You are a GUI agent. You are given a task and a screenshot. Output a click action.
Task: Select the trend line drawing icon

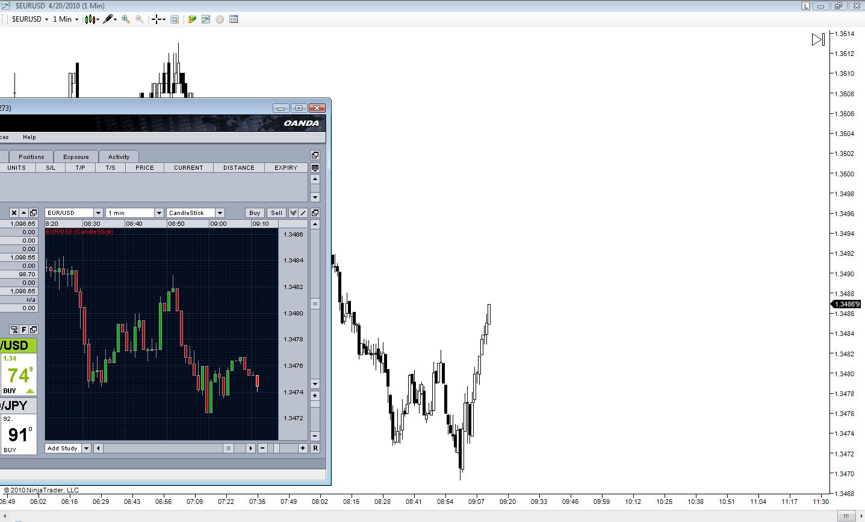(303, 213)
